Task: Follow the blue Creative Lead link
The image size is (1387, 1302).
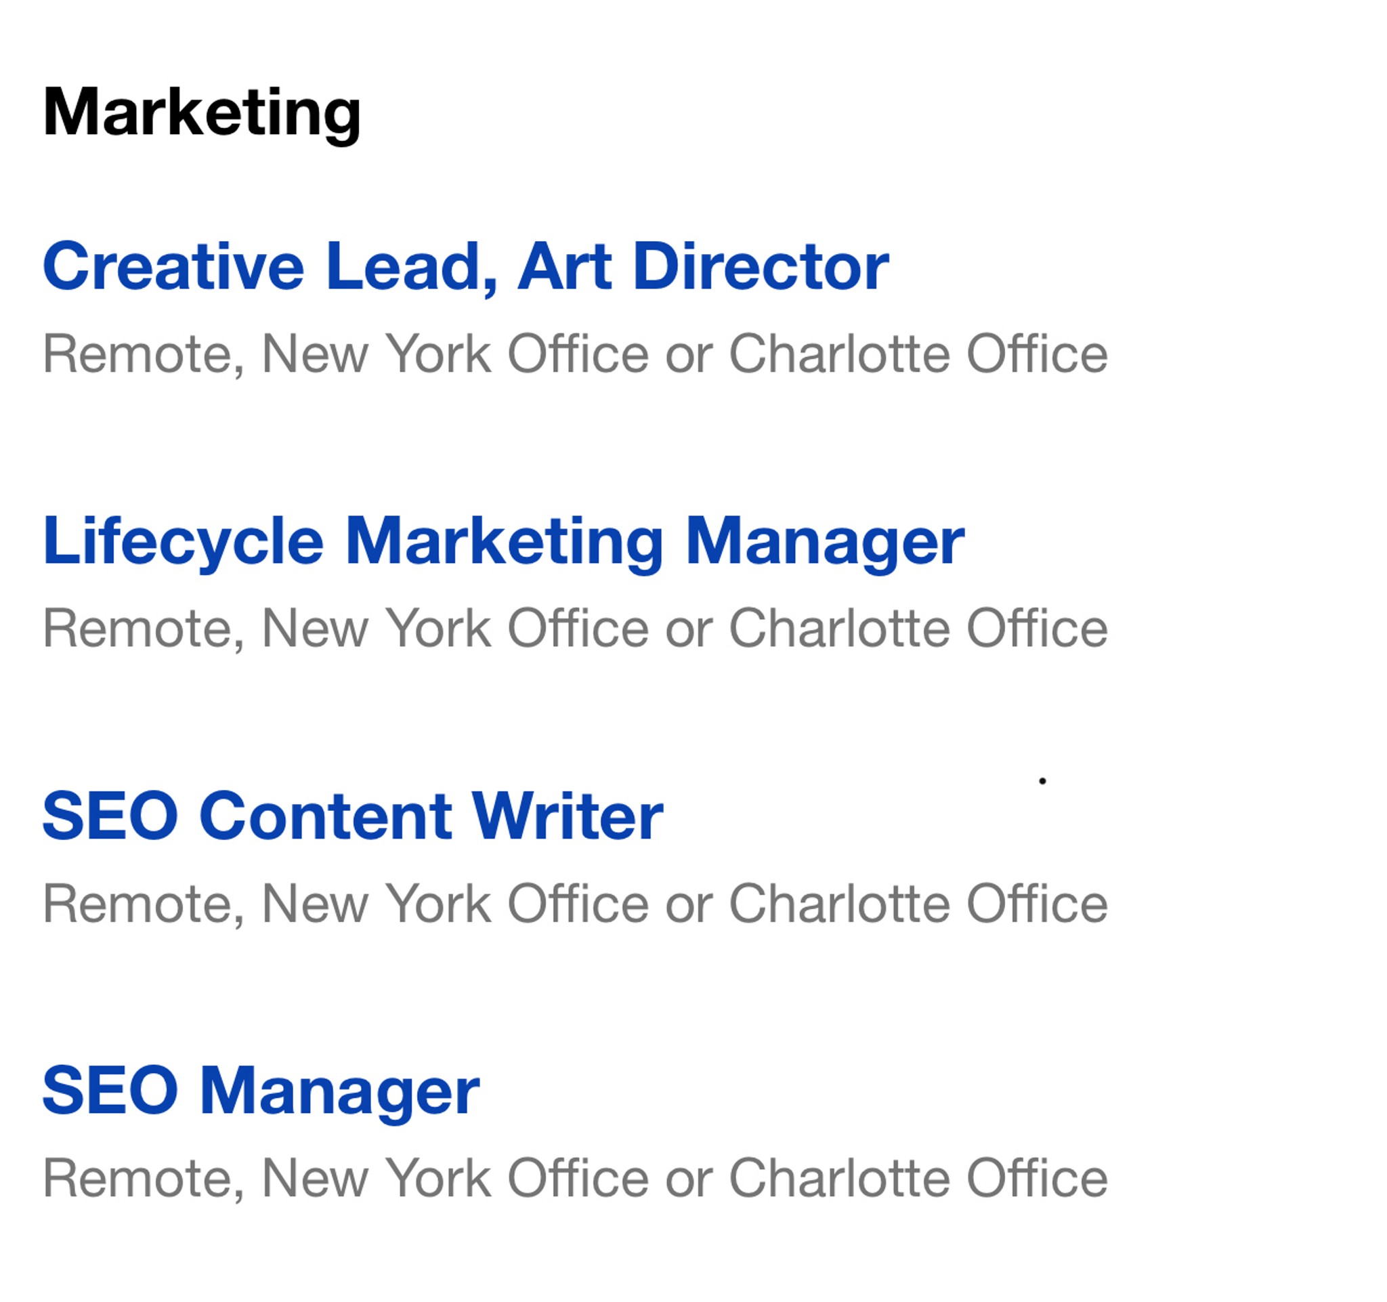Action: [465, 268]
